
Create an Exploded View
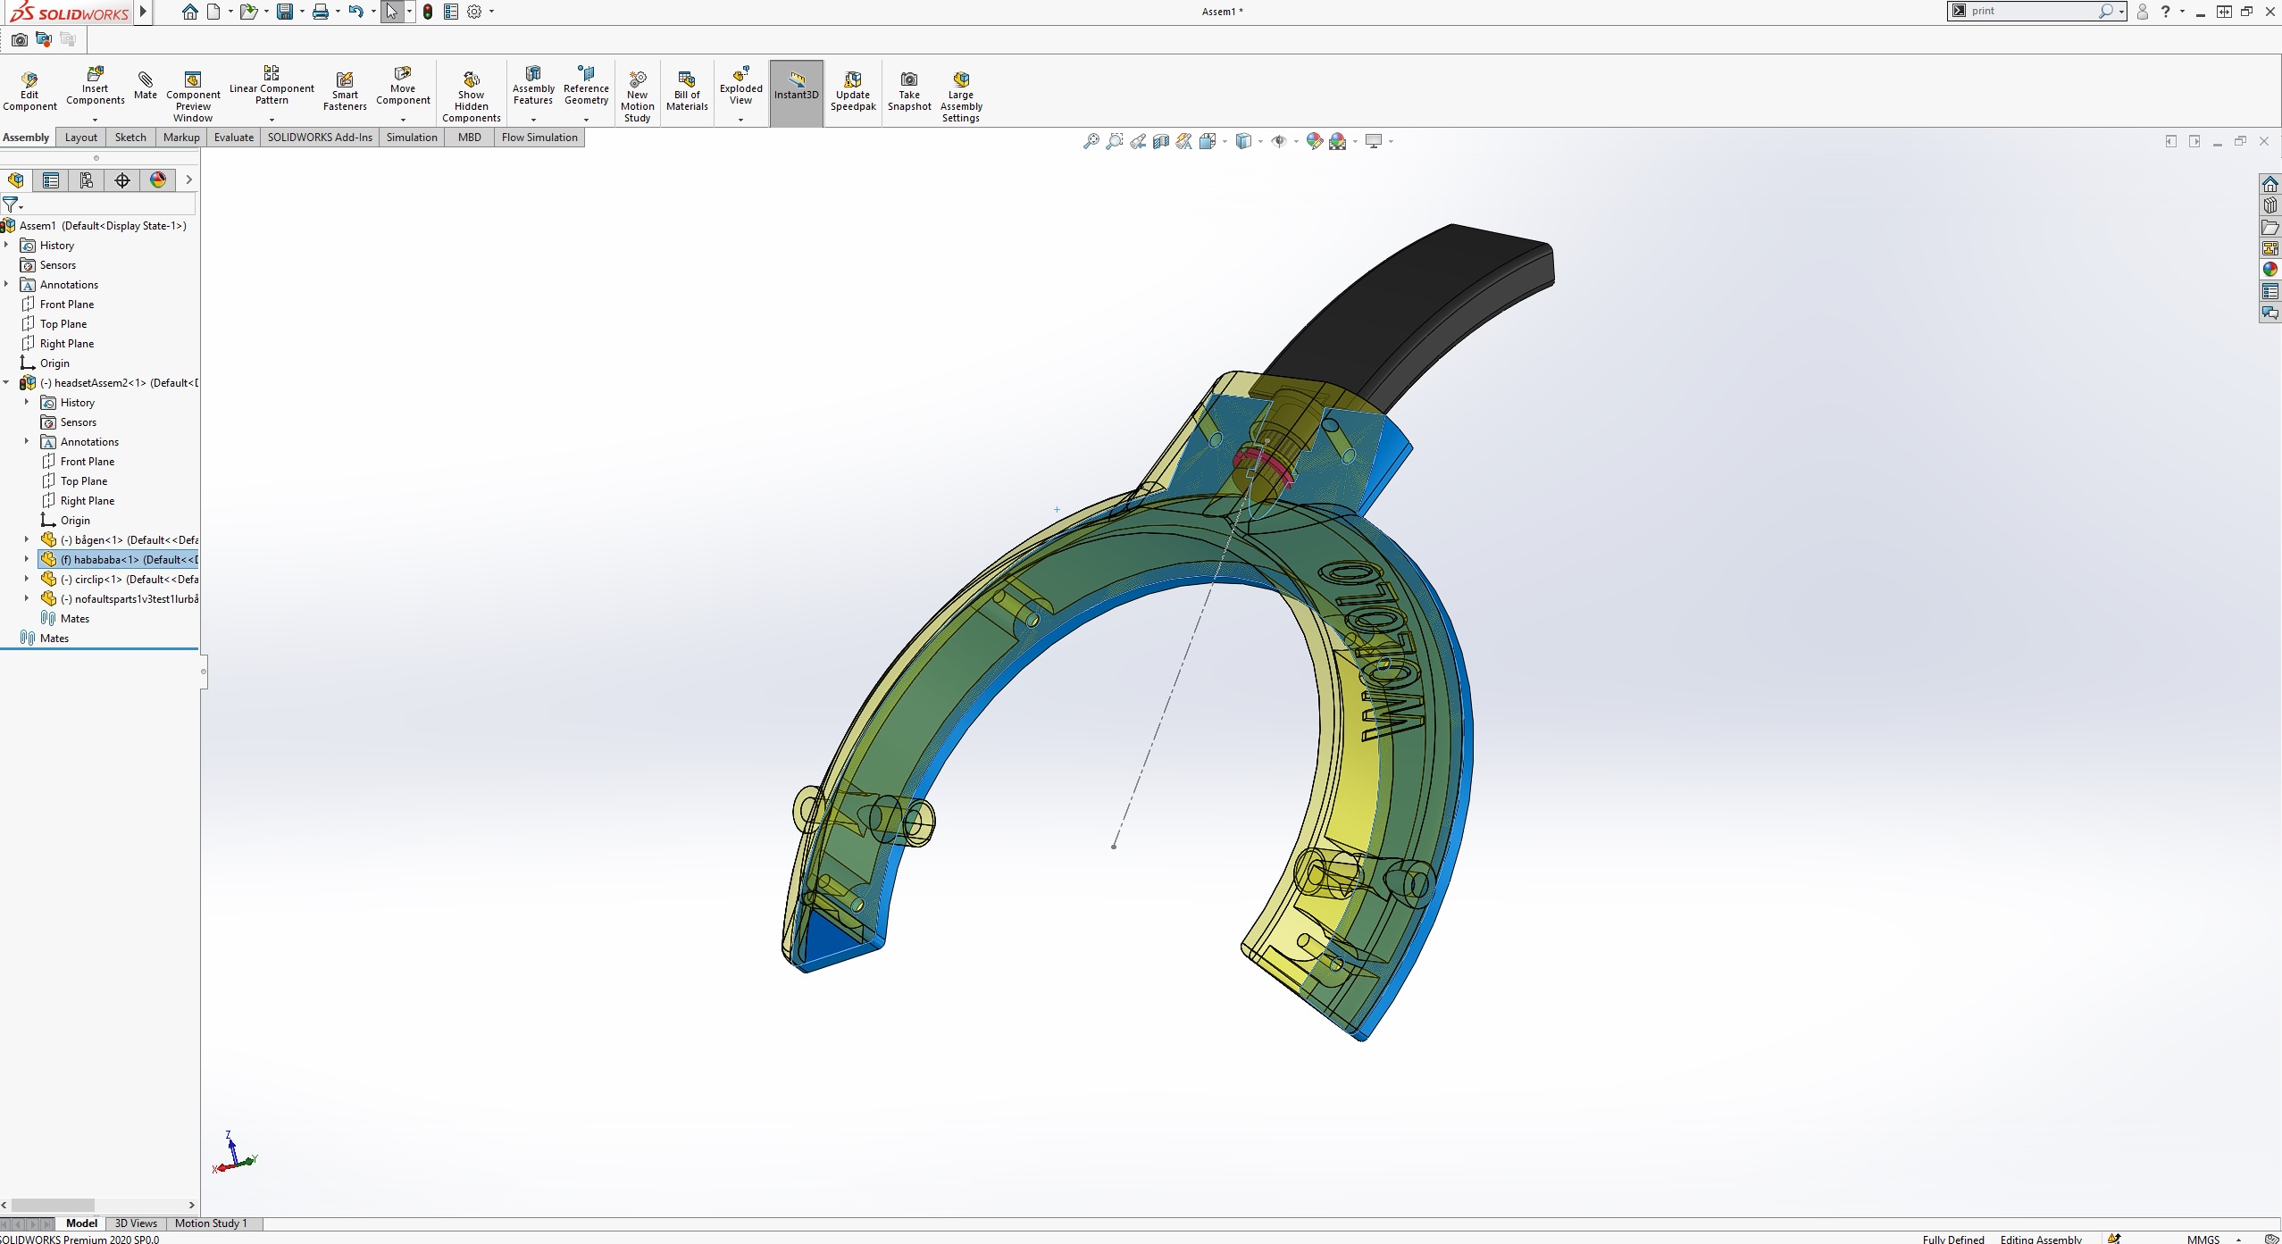click(741, 86)
